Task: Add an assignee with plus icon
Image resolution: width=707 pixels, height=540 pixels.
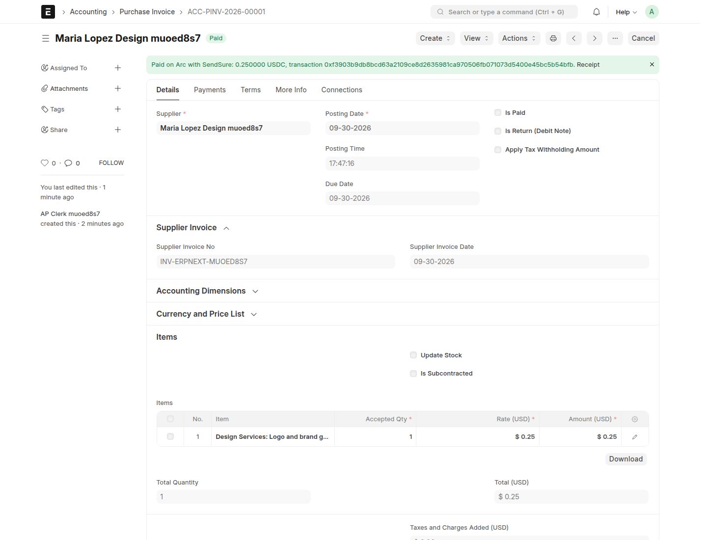Action: [x=118, y=68]
